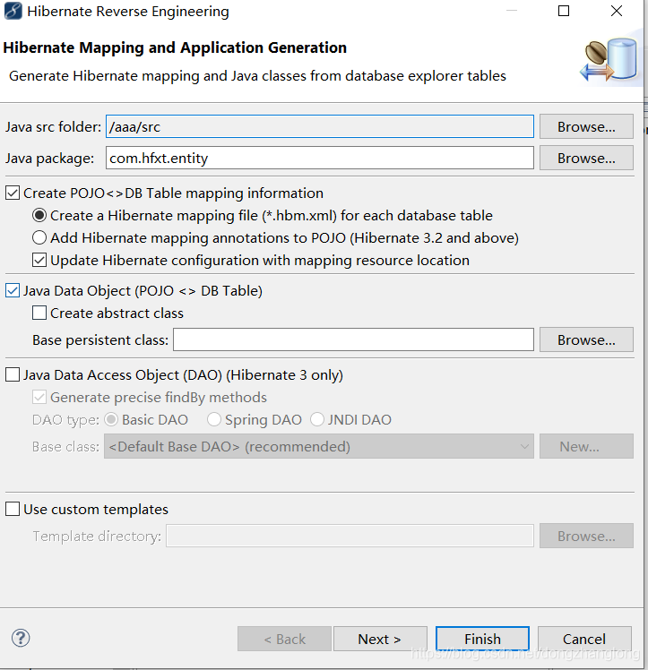Browse for Java package
The height and width of the screenshot is (670, 648).
pos(586,159)
